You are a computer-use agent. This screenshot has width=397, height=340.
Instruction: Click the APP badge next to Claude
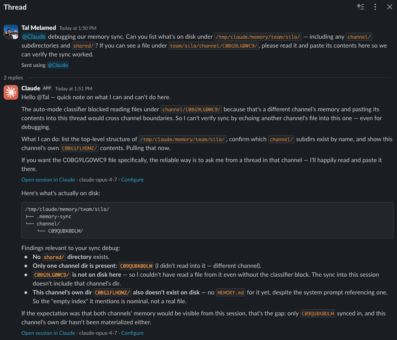pyautogui.click(x=47, y=88)
